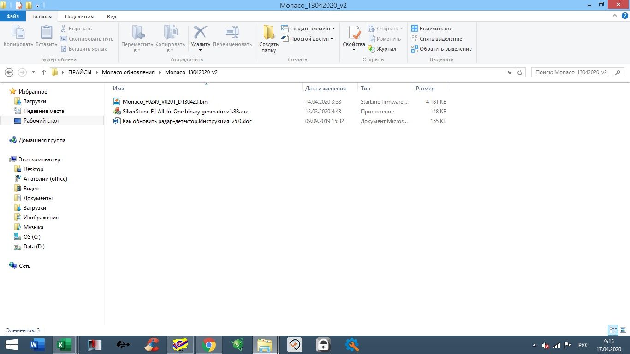
Task: Go up one folder level arrow
Action: click(x=44, y=72)
